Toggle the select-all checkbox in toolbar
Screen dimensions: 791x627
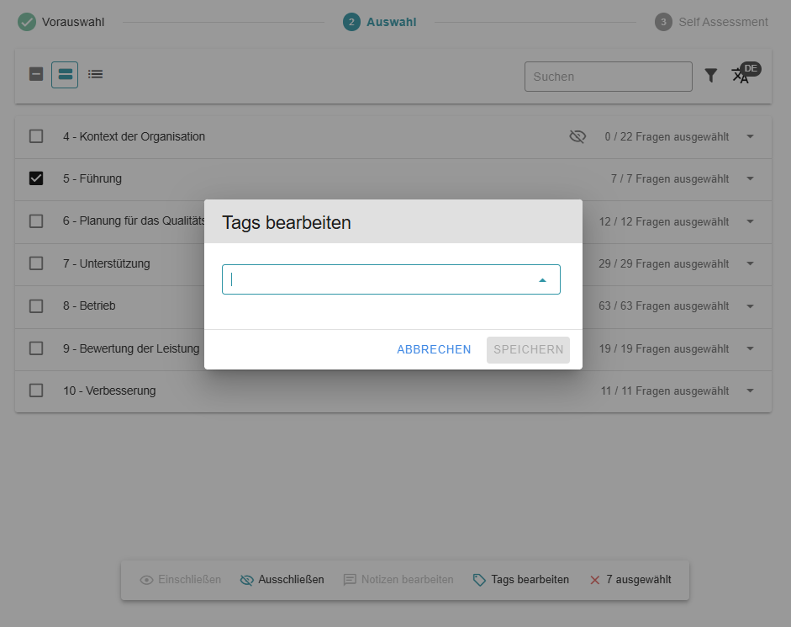pyautogui.click(x=36, y=74)
